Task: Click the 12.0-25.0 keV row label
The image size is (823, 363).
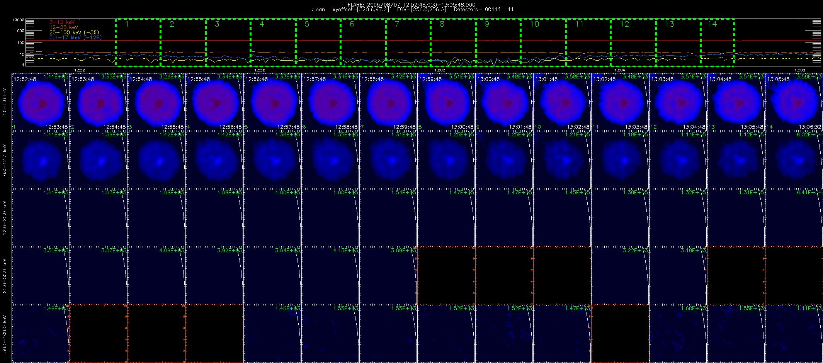Action: [5, 218]
